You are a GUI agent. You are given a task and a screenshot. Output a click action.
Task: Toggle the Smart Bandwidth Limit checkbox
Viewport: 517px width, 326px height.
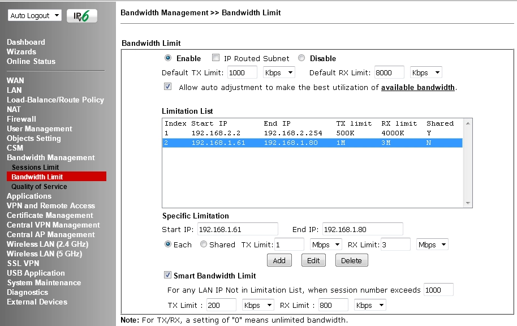pyautogui.click(x=167, y=275)
